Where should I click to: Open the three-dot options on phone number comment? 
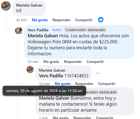click(x=98, y=73)
